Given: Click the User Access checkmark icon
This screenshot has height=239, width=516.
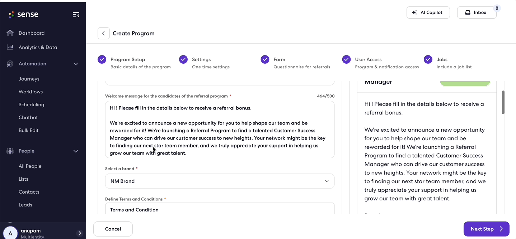Looking at the screenshot, I should click(346, 59).
